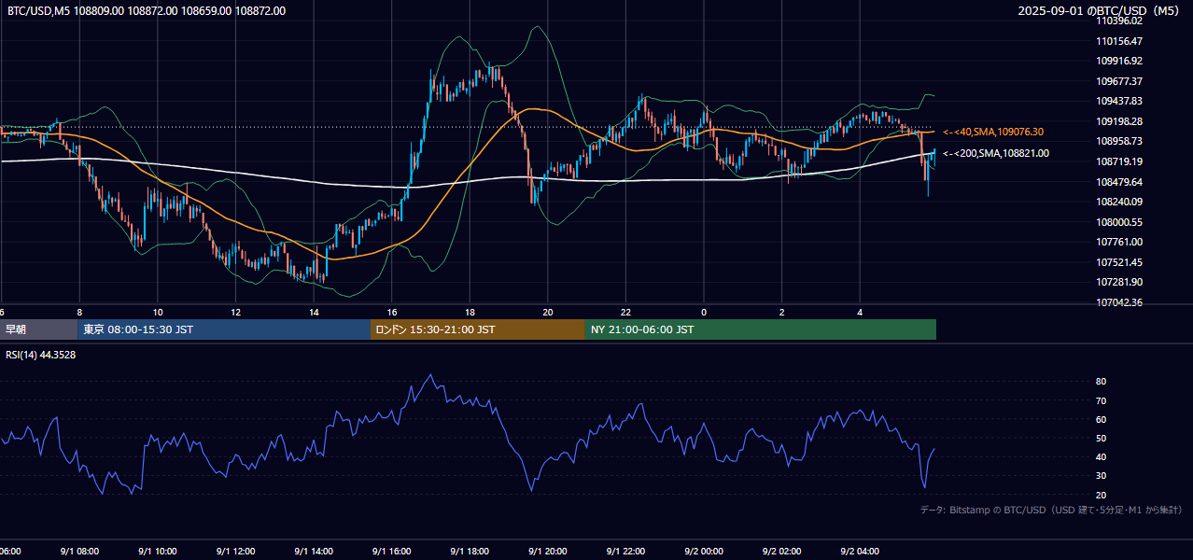Click the bottom axis label 9/1 20:00
Screen dimensions: 1193x560
tap(548, 552)
